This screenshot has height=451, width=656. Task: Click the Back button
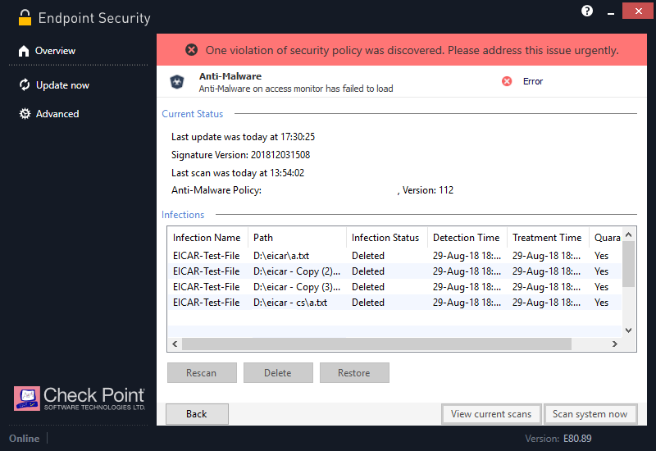pyautogui.click(x=197, y=414)
